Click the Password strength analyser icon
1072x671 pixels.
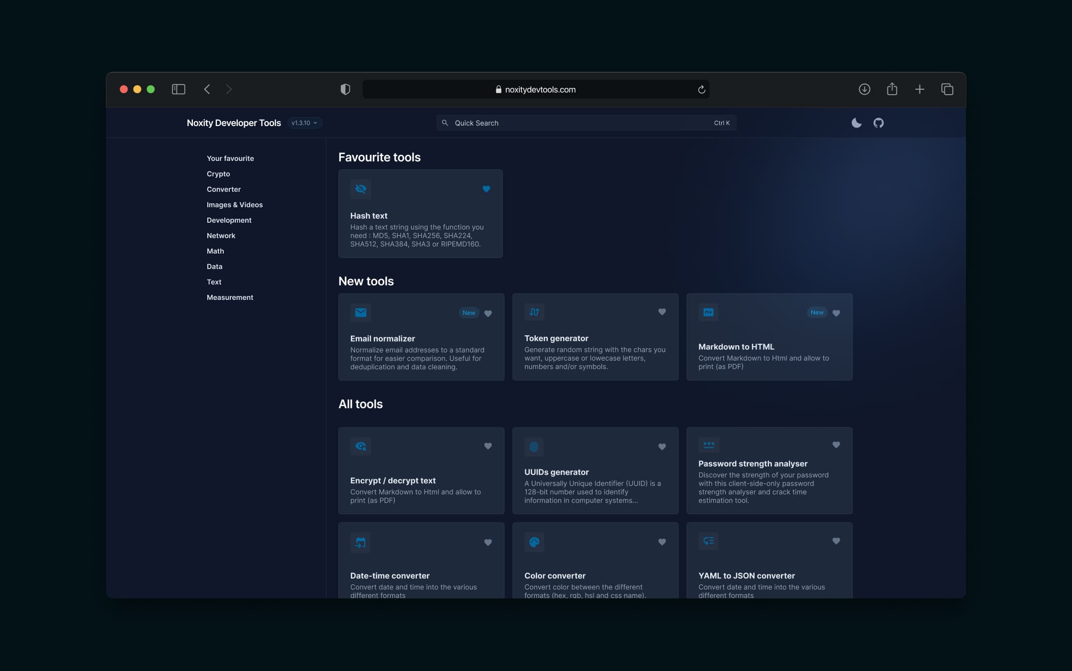tap(708, 444)
